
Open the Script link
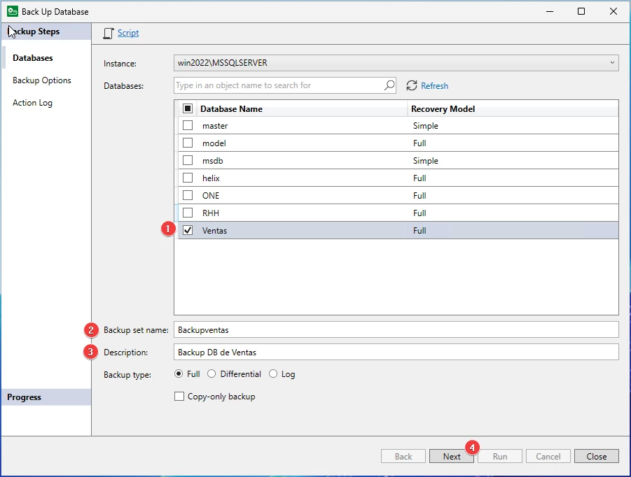coord(128,33)
